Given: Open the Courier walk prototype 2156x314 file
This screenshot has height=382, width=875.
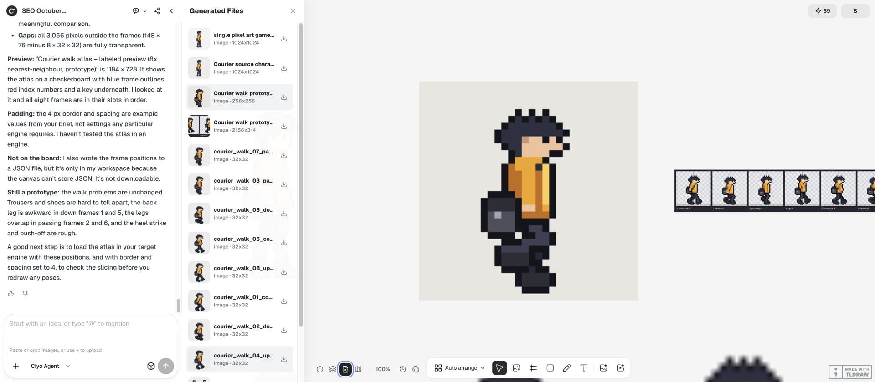Looking at the screenshot, I should pos(240,126).
